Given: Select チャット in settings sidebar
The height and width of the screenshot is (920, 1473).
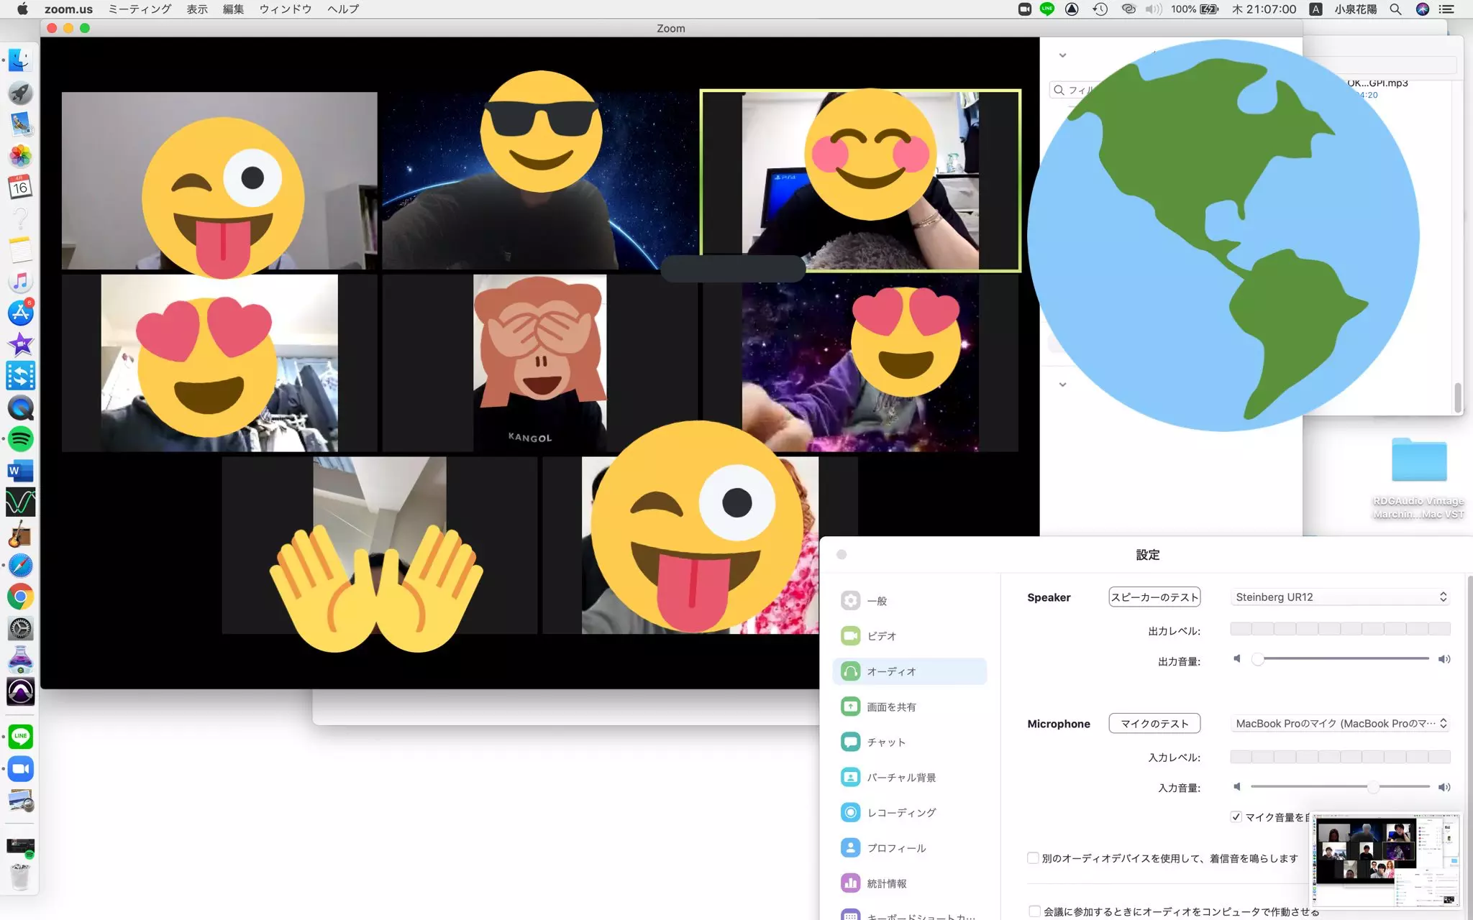Looking at the screenshot, I should tap(910, 742).
